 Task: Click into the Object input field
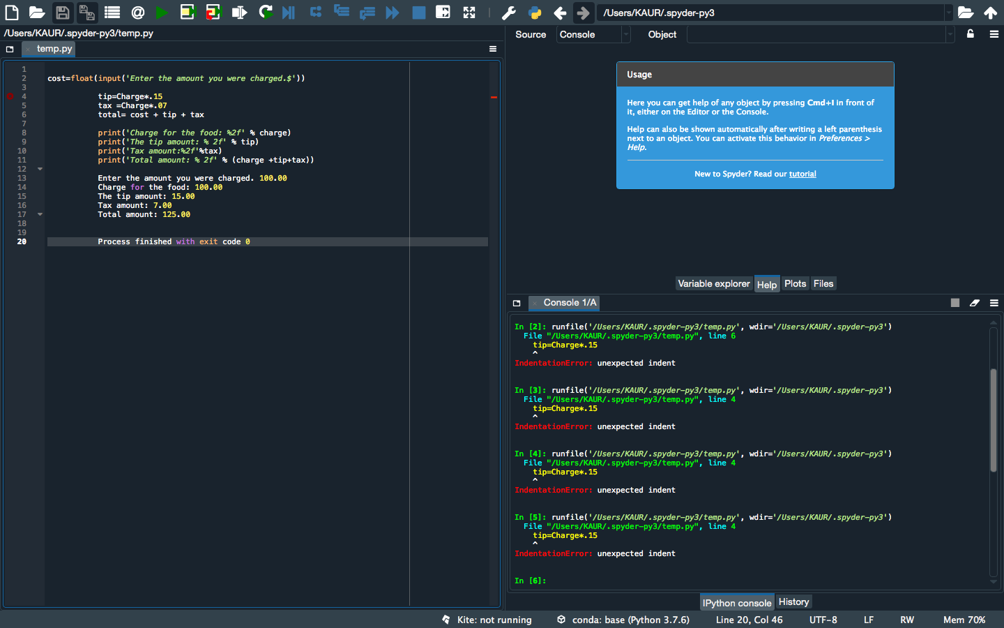click(x=816, y=34)
